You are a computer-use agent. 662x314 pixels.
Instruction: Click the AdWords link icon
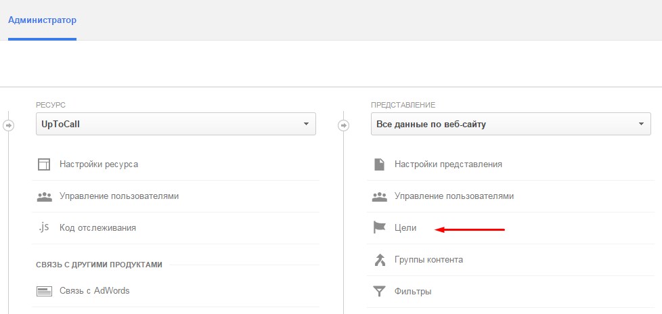click(x=44, y=291)
